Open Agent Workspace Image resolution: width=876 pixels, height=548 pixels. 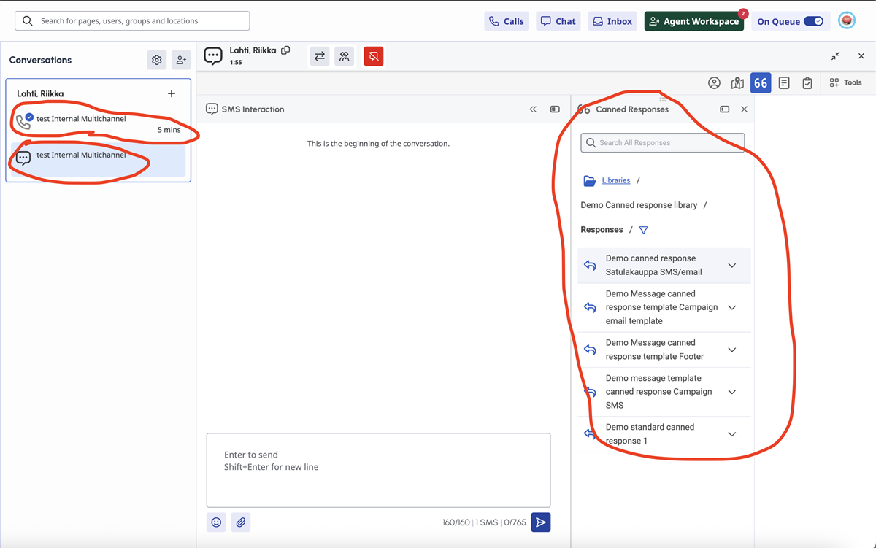pos(694,21)
